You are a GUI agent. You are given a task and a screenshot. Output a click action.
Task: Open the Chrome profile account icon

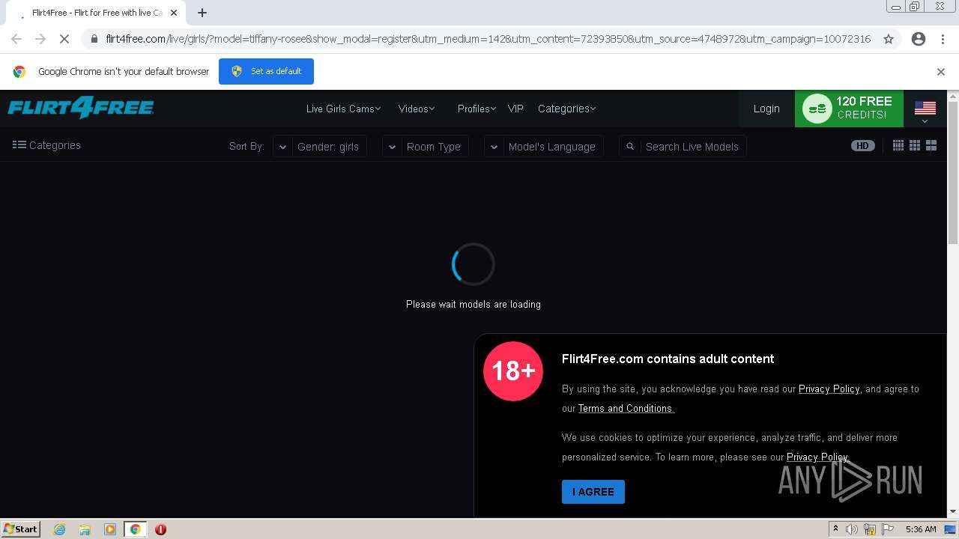(919, 39)
